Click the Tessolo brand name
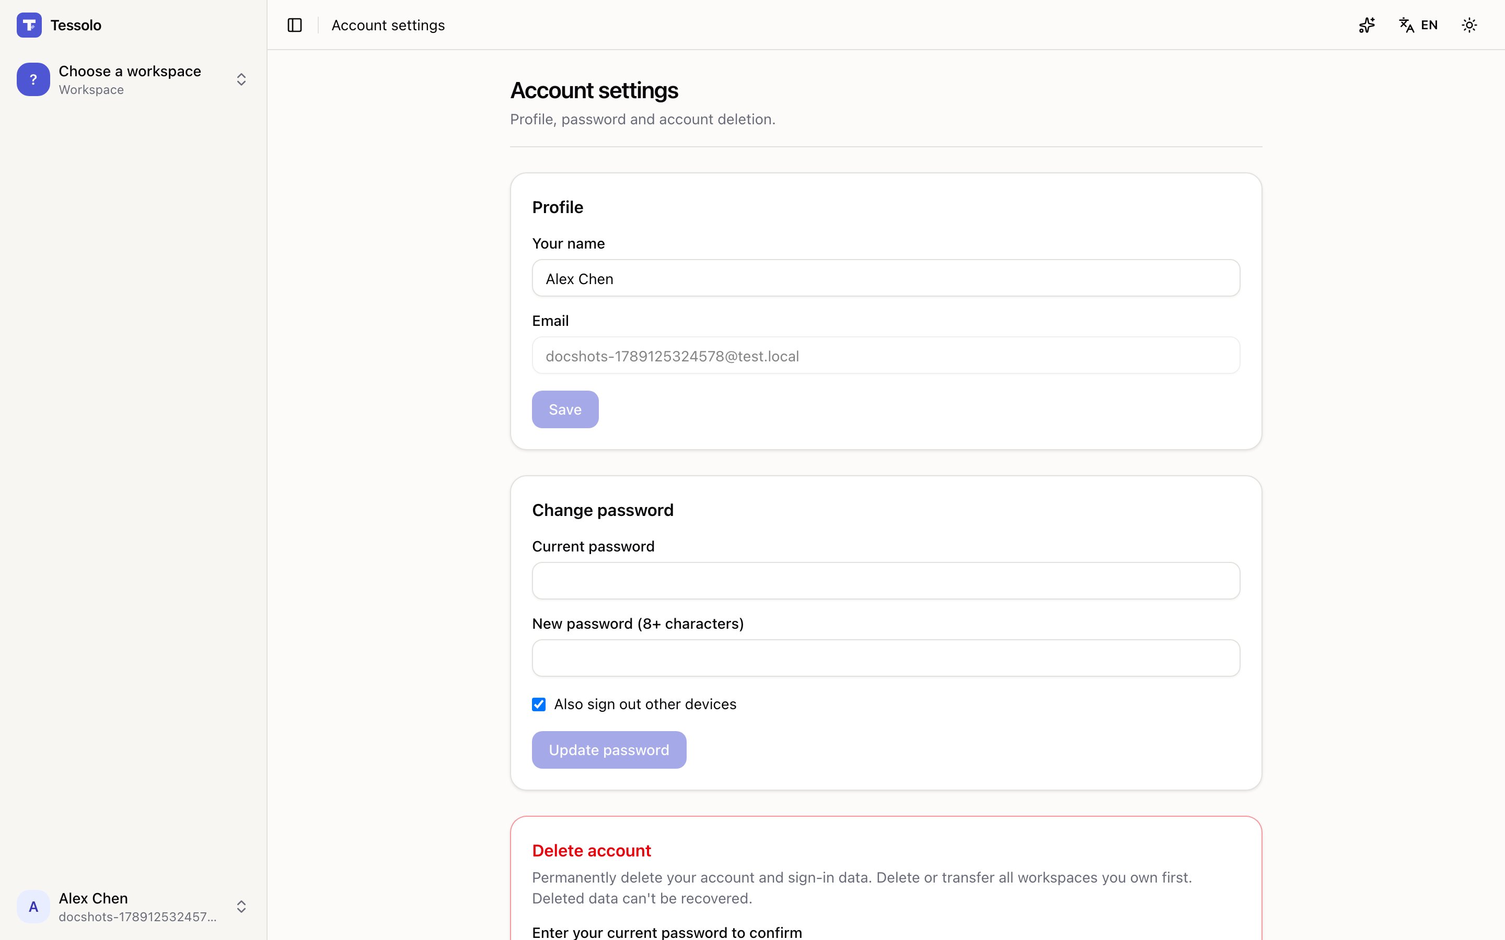 [76, 25]
